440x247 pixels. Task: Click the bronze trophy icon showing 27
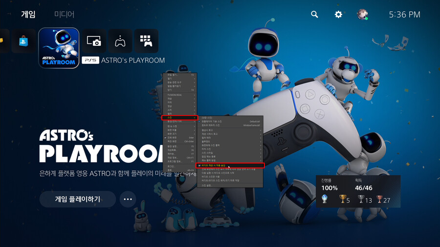coord(379,199)
